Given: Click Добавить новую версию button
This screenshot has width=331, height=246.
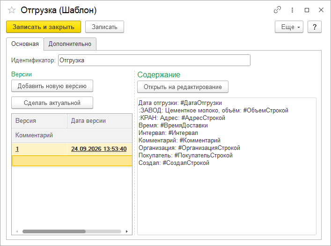Looking at the screenshot, I should pyautogui.click(x=52, y=86).
